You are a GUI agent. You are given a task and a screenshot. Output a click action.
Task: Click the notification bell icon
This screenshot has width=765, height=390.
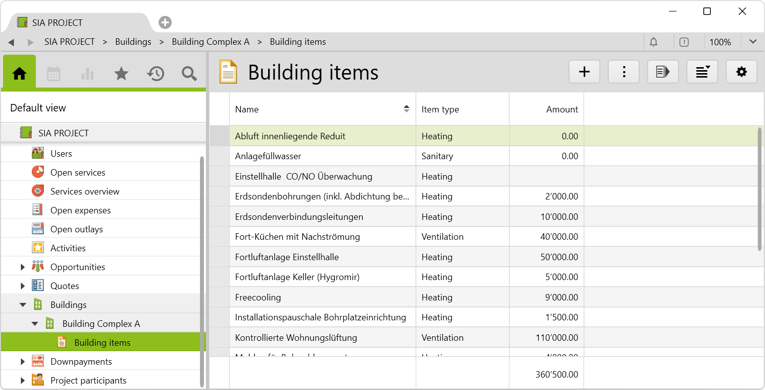(654, 42)
